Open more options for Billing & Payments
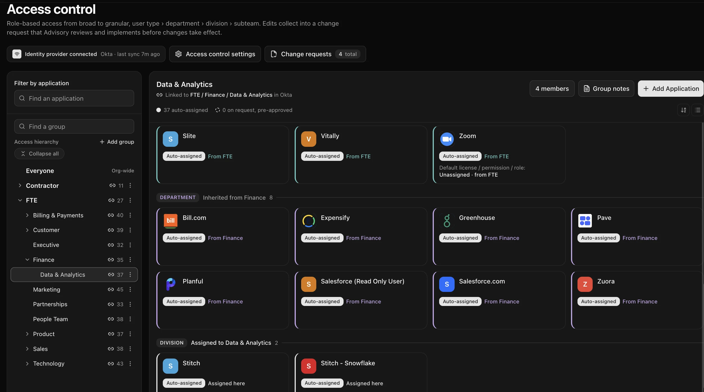Screen dimensions: 704x392 [130, 215]
